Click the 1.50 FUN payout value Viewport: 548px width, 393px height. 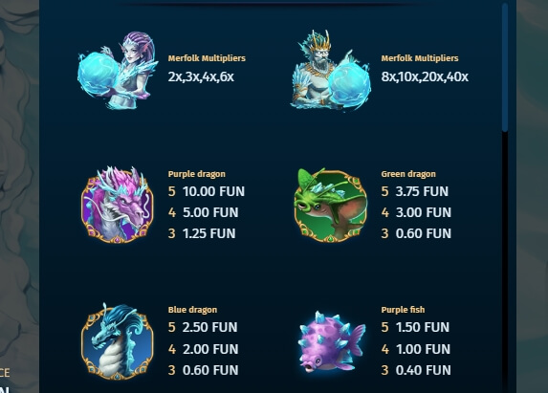pos(423,327)
